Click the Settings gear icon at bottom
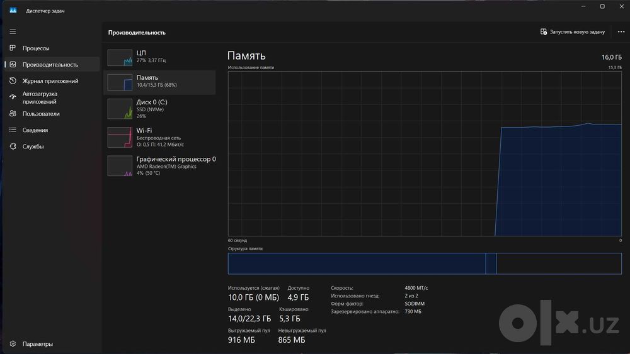 [x=13, y=344]
